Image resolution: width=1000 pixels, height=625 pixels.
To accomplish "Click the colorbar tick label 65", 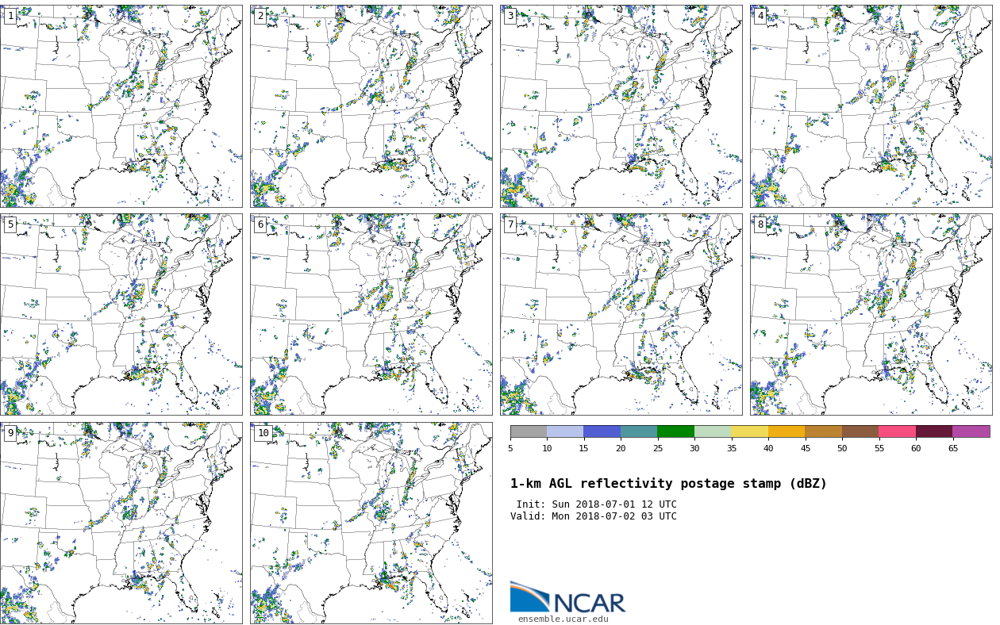I will 952,449.
